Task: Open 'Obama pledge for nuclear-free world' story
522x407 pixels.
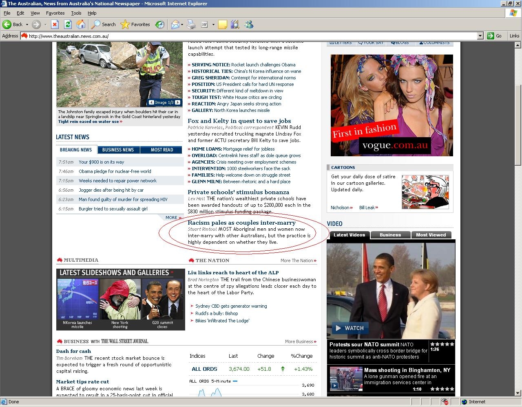Action: (x=115, y=171)
